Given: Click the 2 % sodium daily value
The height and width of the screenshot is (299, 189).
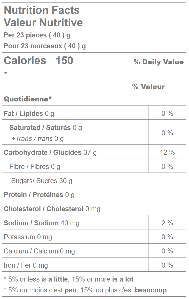Looking at the screenshot, I should pyautogui.click(x=167, y=223).
